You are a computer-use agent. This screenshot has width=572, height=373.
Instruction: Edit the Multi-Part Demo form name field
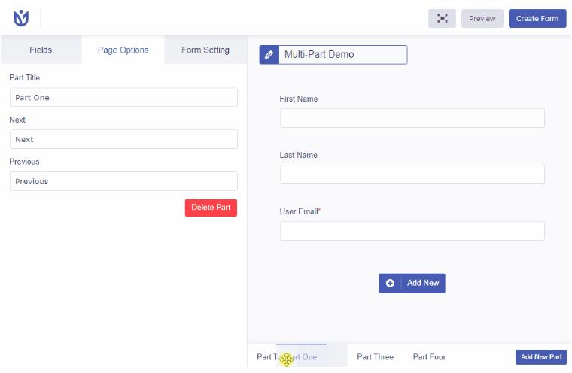(x=343, y=55)
